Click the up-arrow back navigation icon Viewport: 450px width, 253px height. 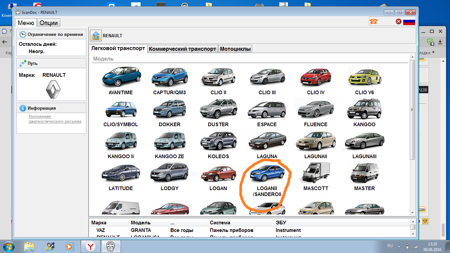(96, 36)
